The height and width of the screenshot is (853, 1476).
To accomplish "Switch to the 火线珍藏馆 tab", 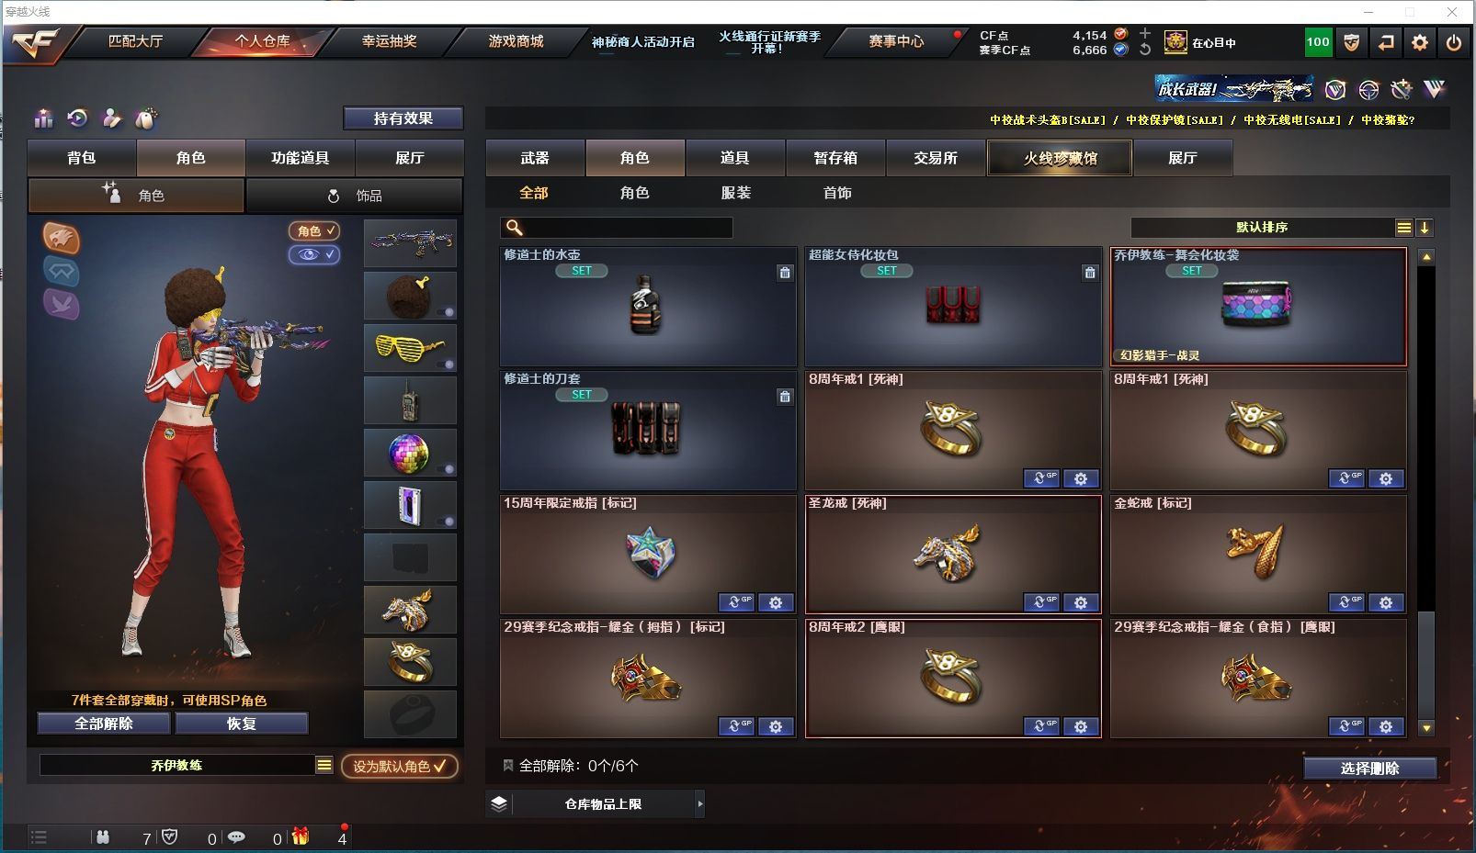I will tap(1060, 158).
